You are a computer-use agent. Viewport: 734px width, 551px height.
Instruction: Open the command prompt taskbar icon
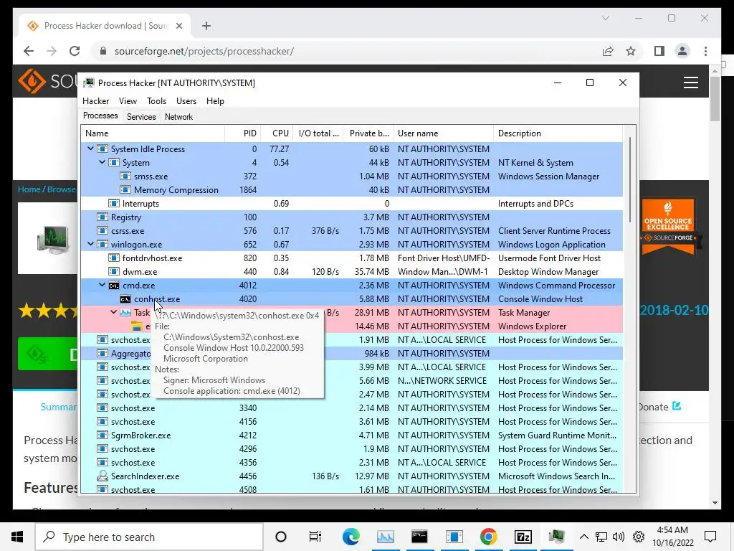pos(419,537)
